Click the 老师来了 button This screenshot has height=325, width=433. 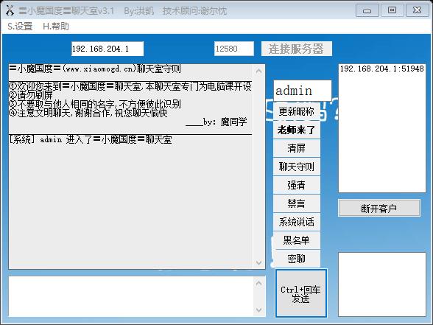pos(297,130)
